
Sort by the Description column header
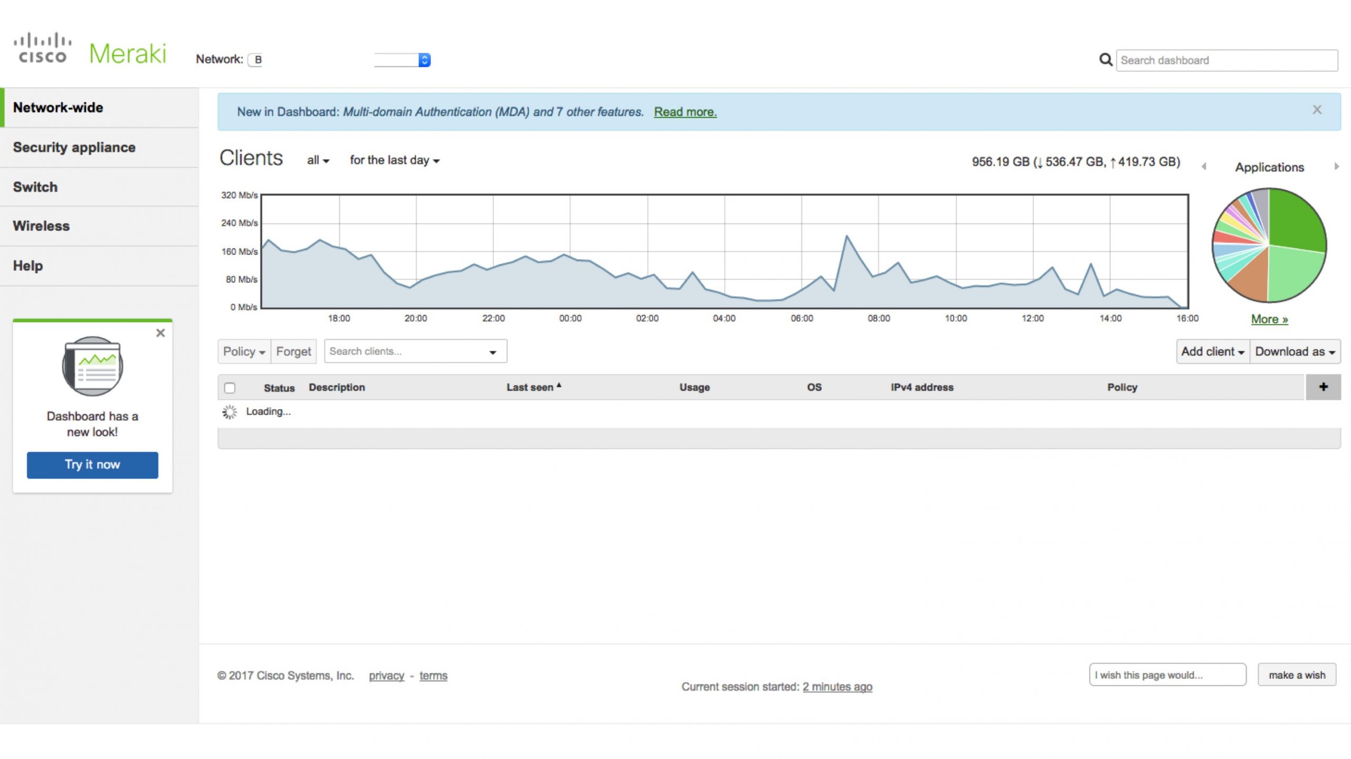(x=337, y=387)
